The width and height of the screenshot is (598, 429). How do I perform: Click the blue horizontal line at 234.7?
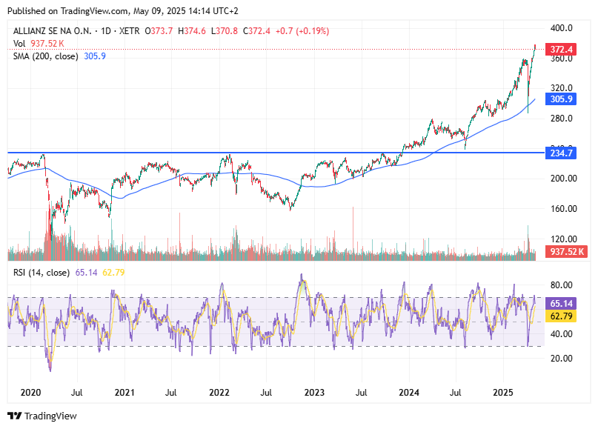276,153
